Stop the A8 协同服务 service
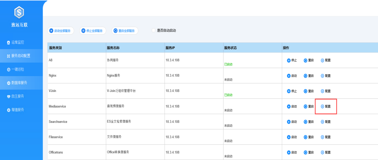The height and width of the screenshot is (160, 378). [x=292, y=60]
